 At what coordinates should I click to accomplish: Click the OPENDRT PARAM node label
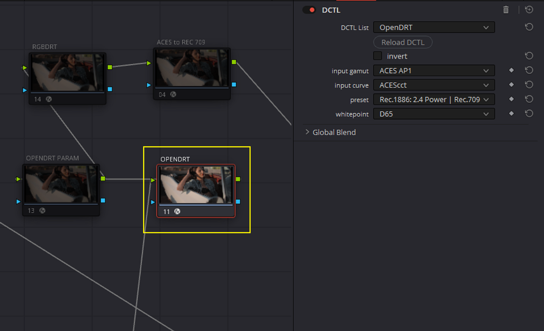point(52,158)
